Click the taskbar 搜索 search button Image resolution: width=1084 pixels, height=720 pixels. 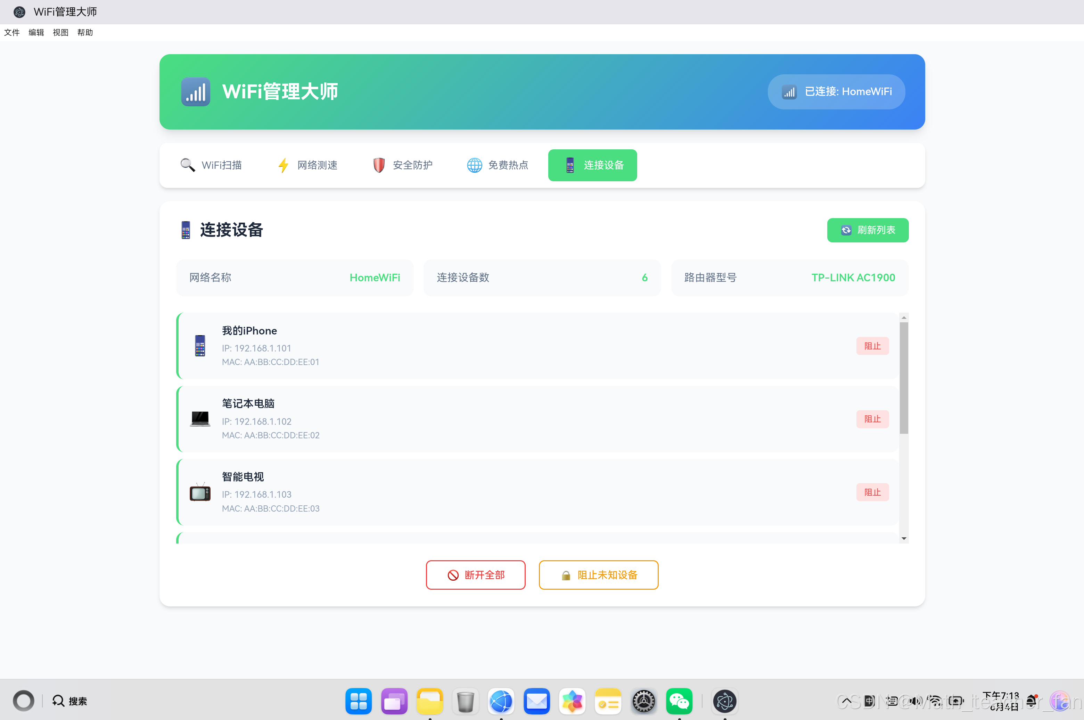(70, 701)
